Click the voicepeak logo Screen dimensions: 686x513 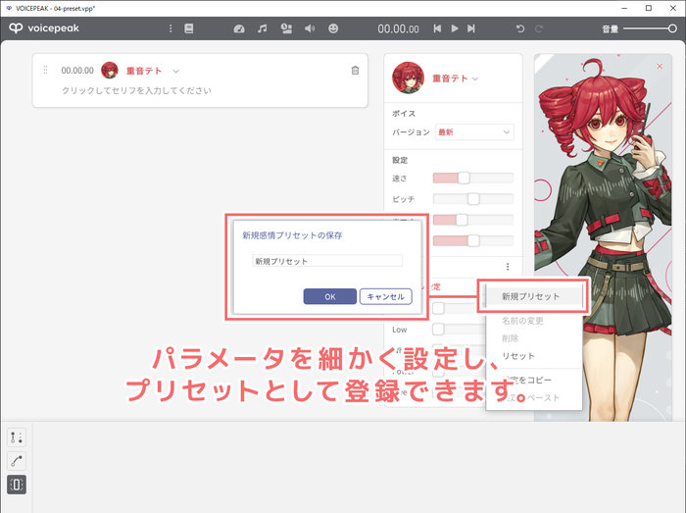click(x=44, y=28)
